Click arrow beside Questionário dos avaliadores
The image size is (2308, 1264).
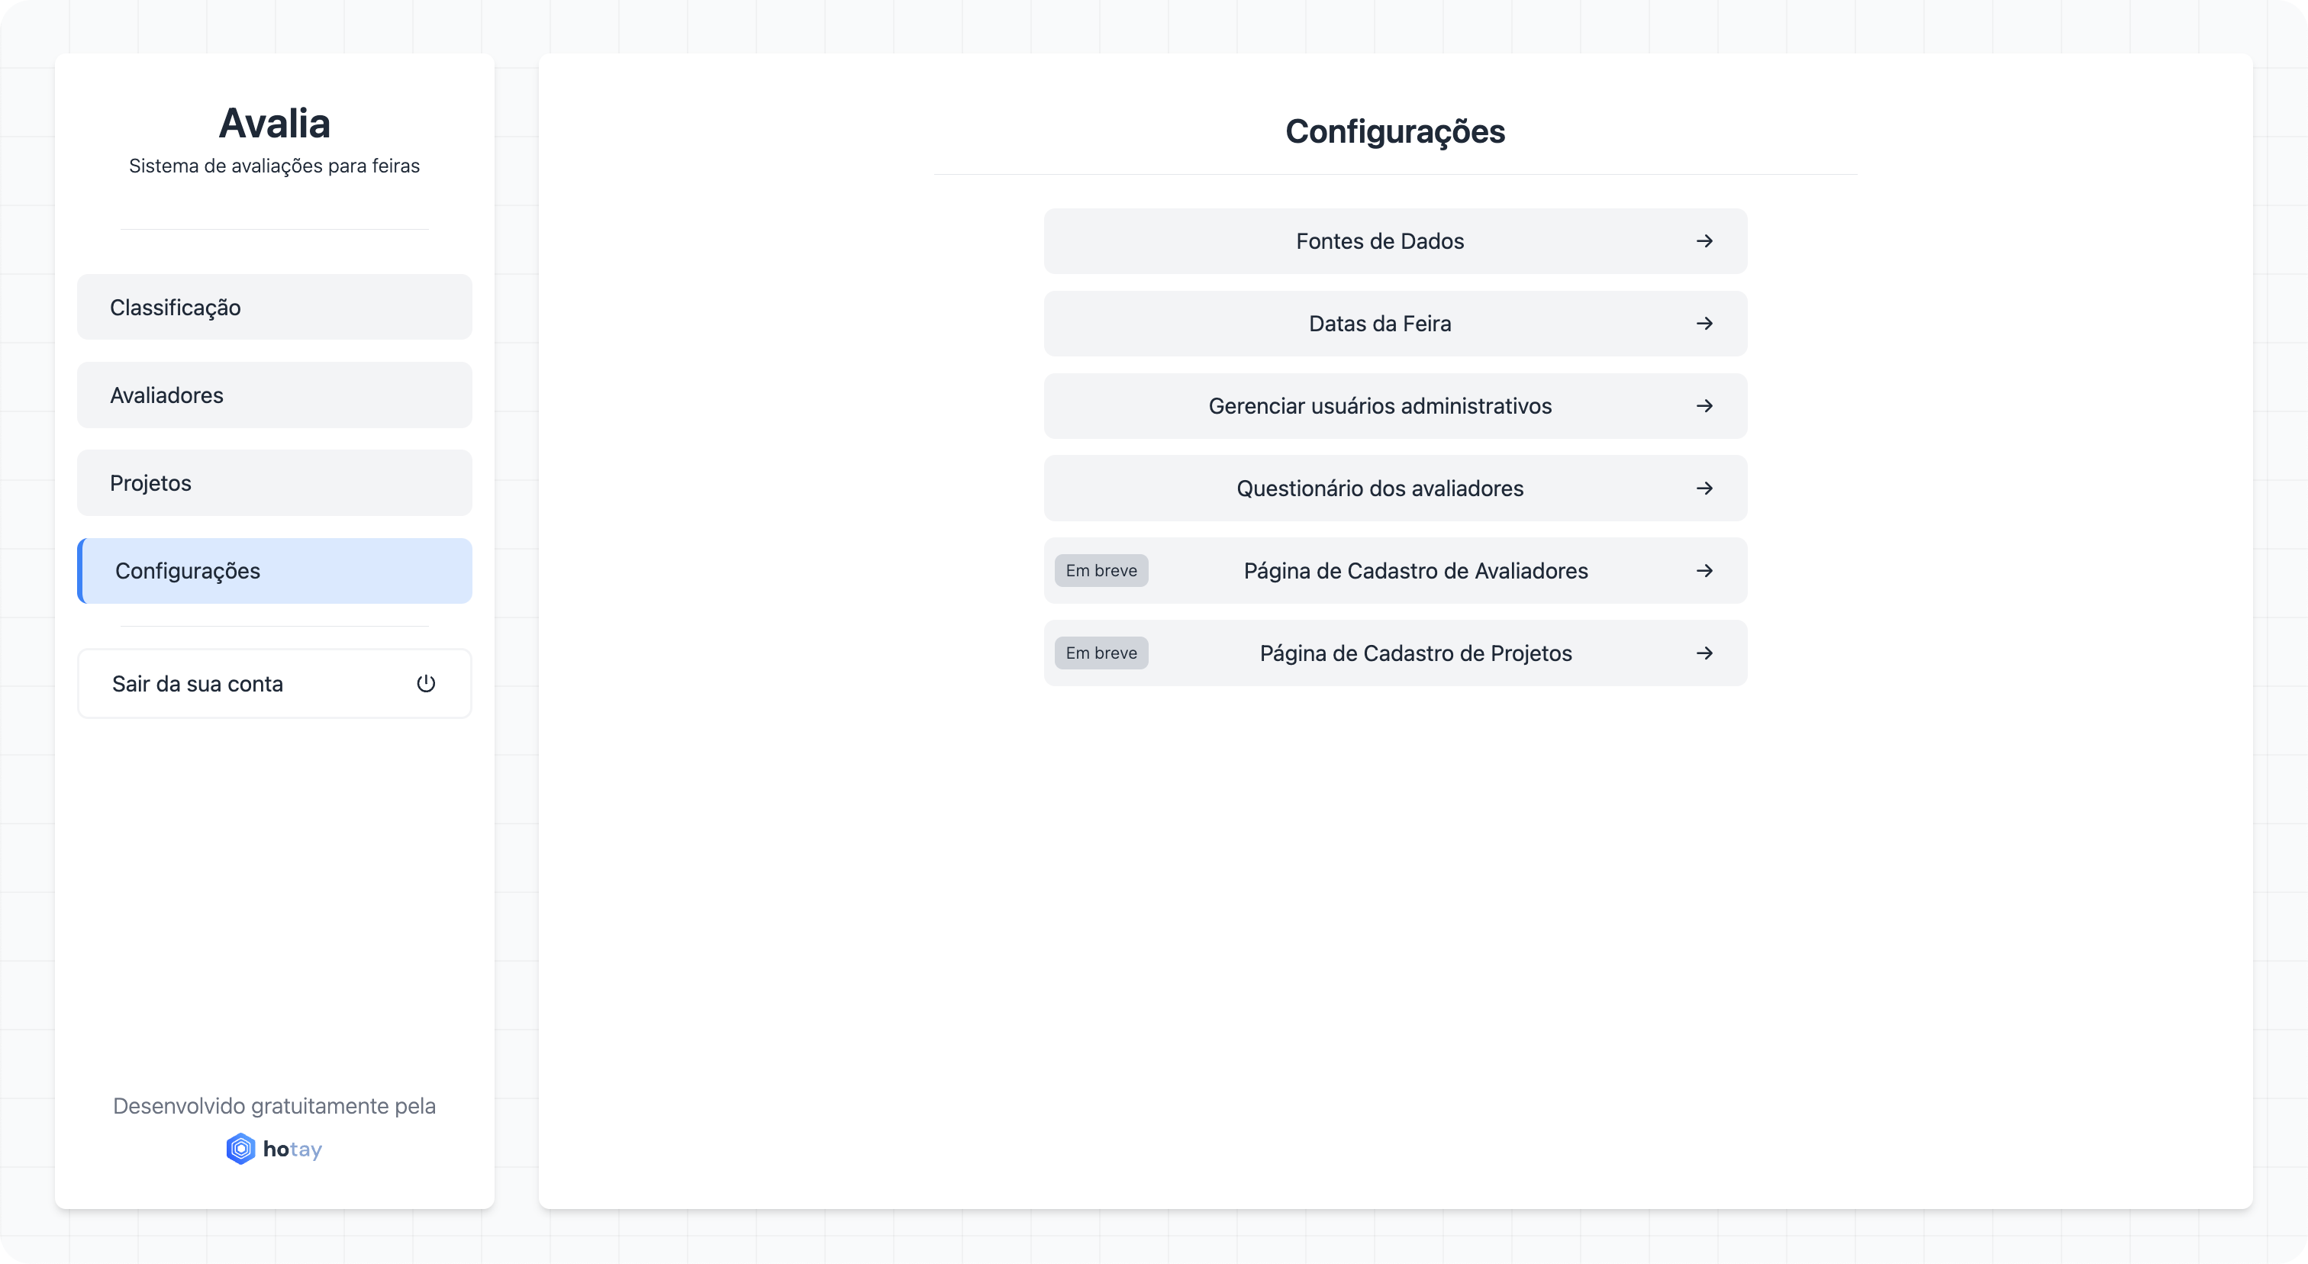click(x=1704, y=489)
